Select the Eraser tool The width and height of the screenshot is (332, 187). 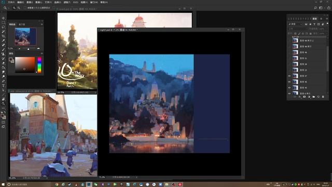tap(4, 63)
